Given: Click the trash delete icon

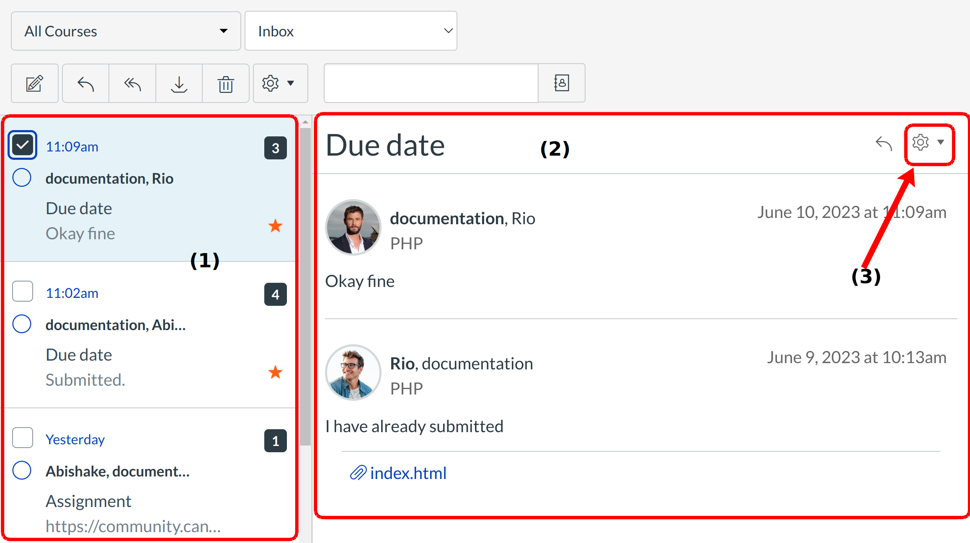Looking at the screenshot, I should point(226,83).
